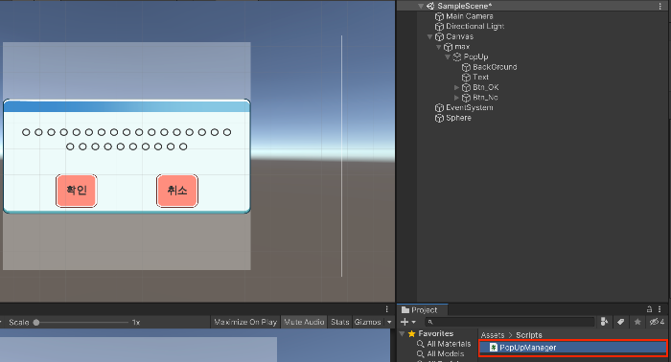Click the Btn_No cube icon
Viewport: 671px width, 362px height.
466,98
